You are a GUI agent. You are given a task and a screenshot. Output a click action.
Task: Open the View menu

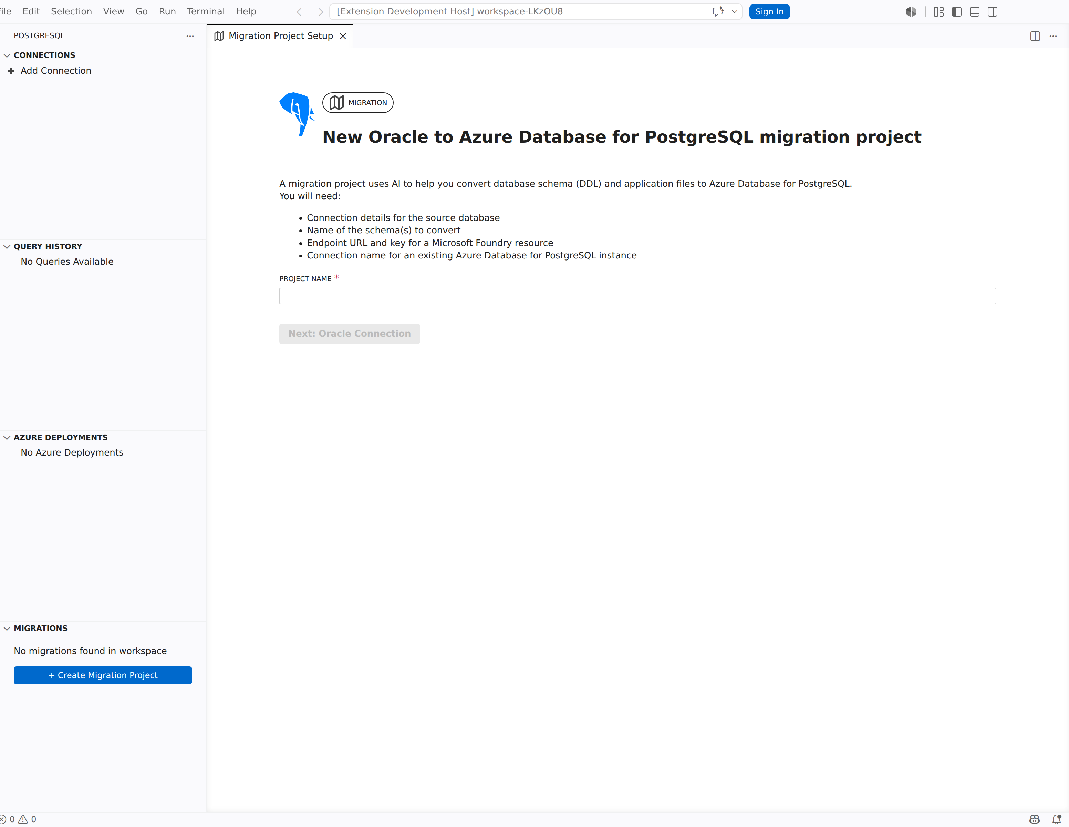click(x=114, y=11)
